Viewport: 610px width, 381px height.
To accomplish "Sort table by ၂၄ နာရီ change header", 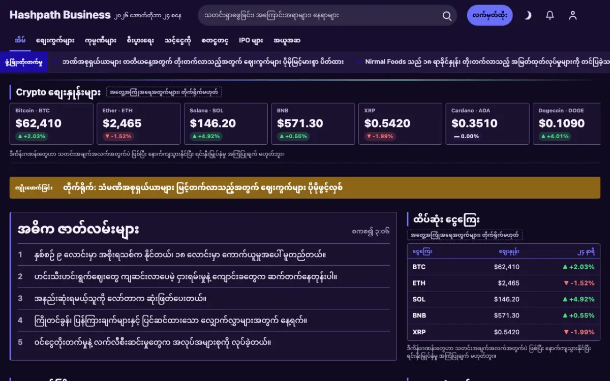I will click(586, 251).
